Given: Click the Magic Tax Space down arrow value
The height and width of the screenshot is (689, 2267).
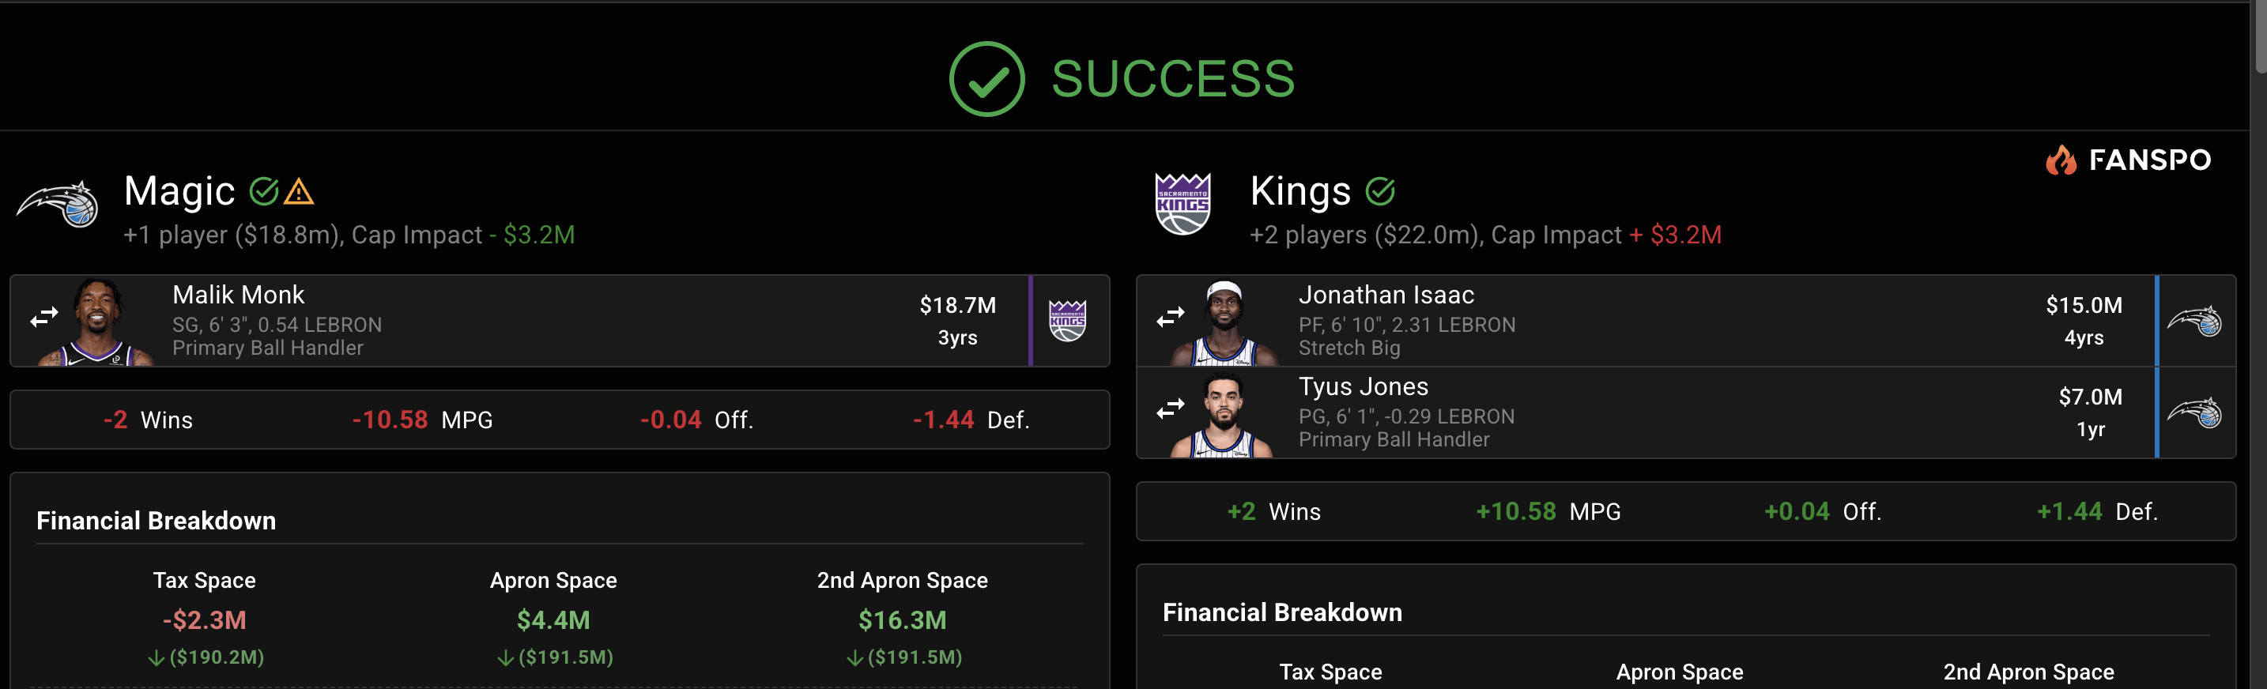Looking at the screenshot, I should click(x=206, y=657).
